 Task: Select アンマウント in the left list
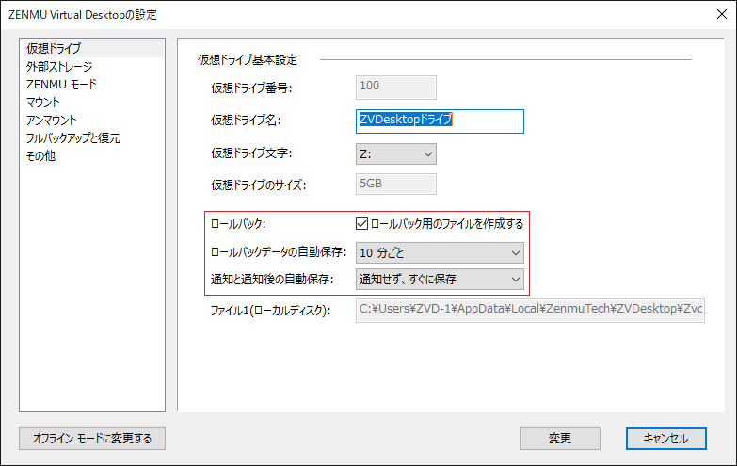click(51, 120)
